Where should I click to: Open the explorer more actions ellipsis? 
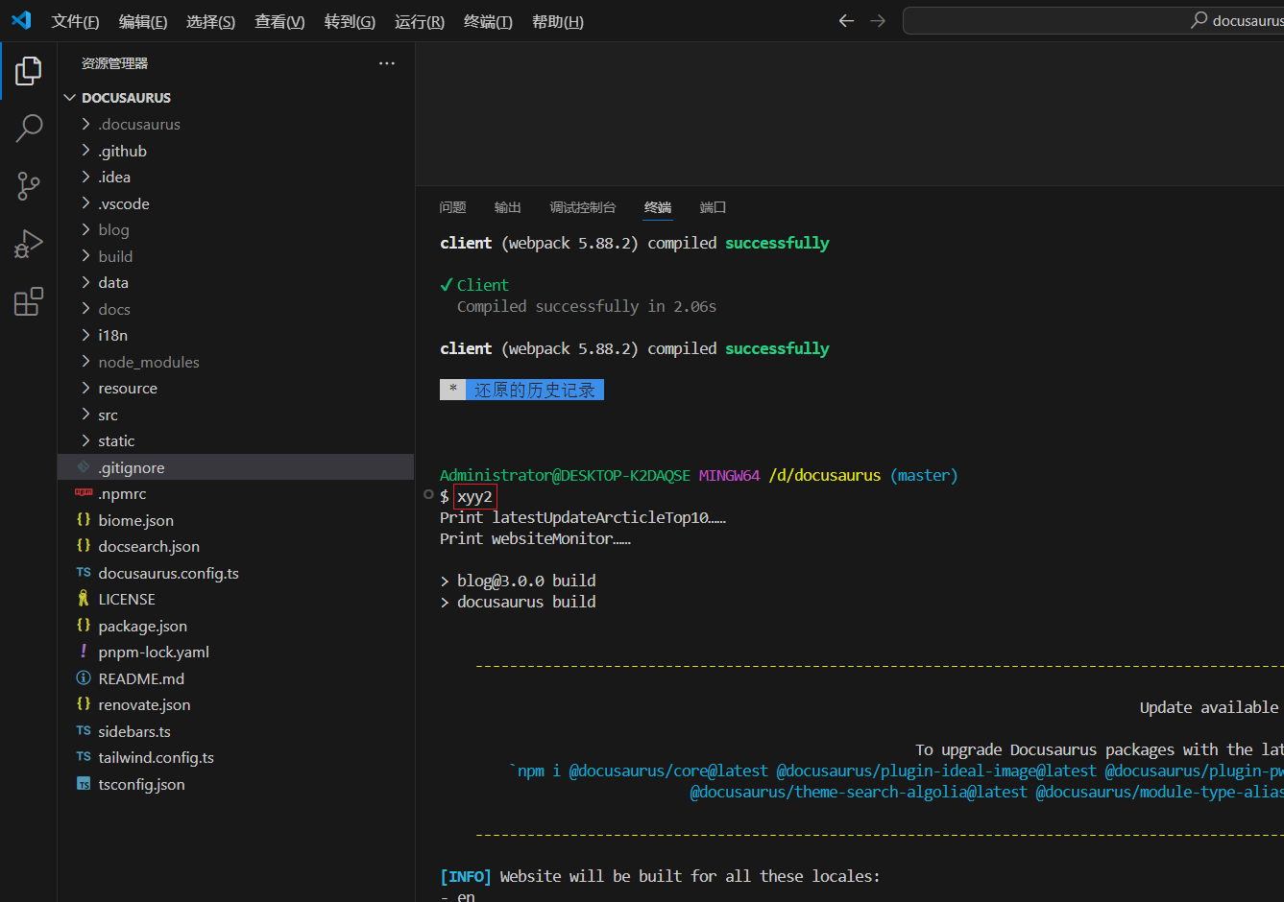(387, 63)
